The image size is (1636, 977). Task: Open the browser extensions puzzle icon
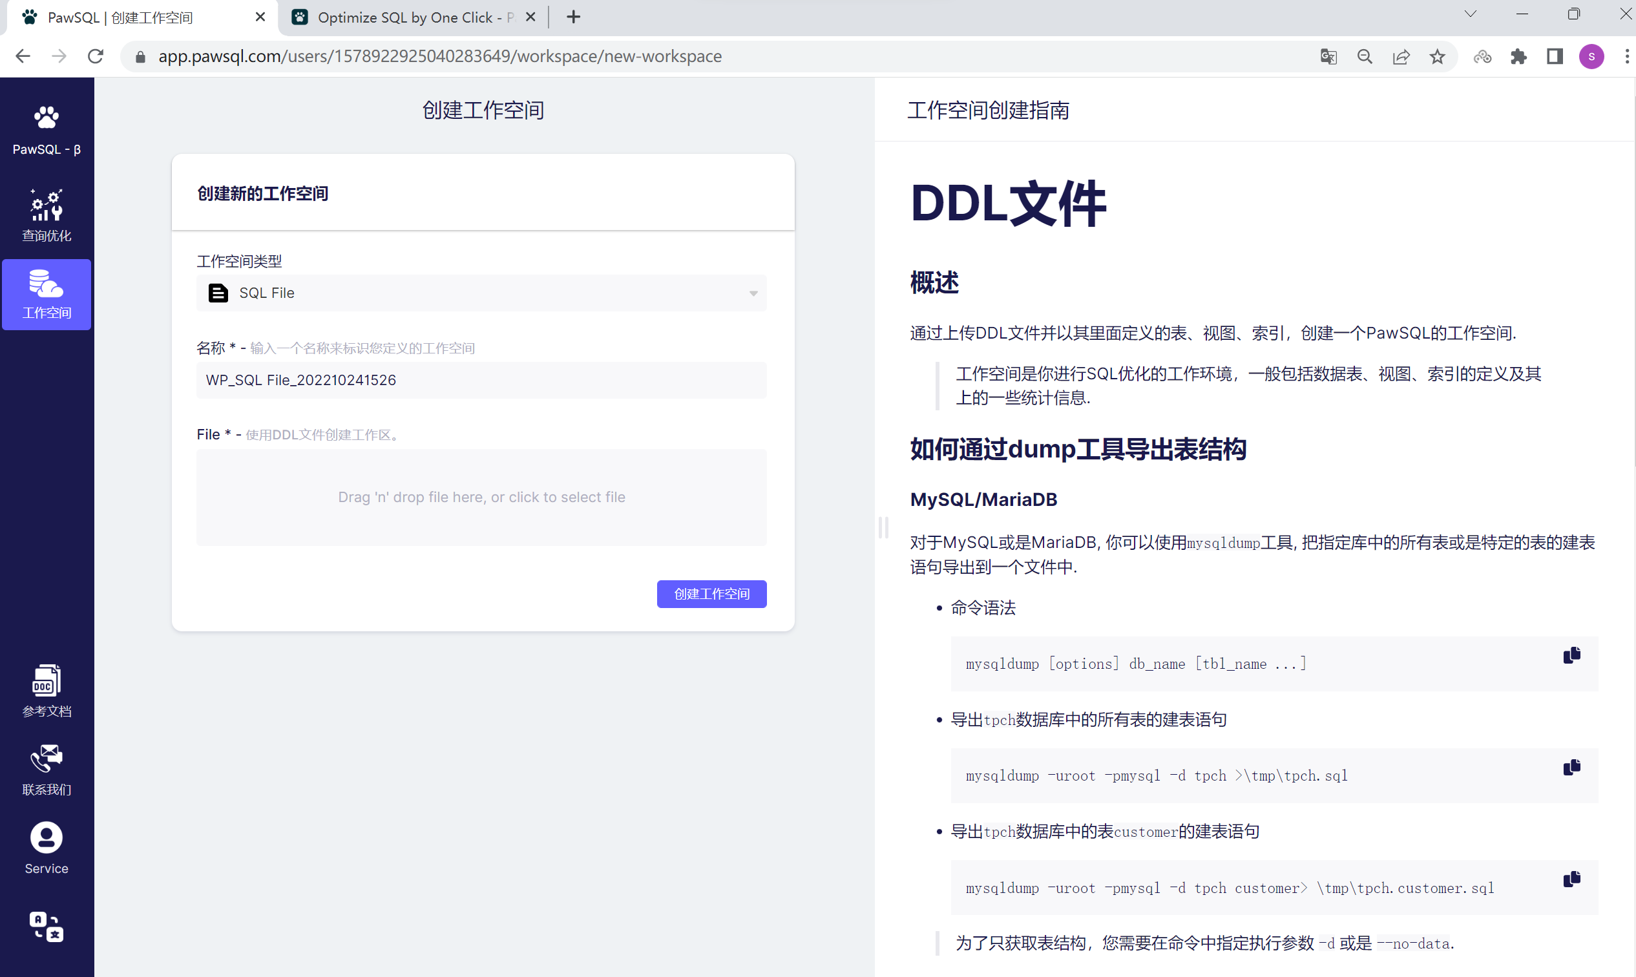[x=1519, y=57]
